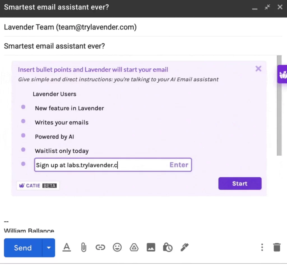Click the subject line field
The image size is (287, 272).
143,46
